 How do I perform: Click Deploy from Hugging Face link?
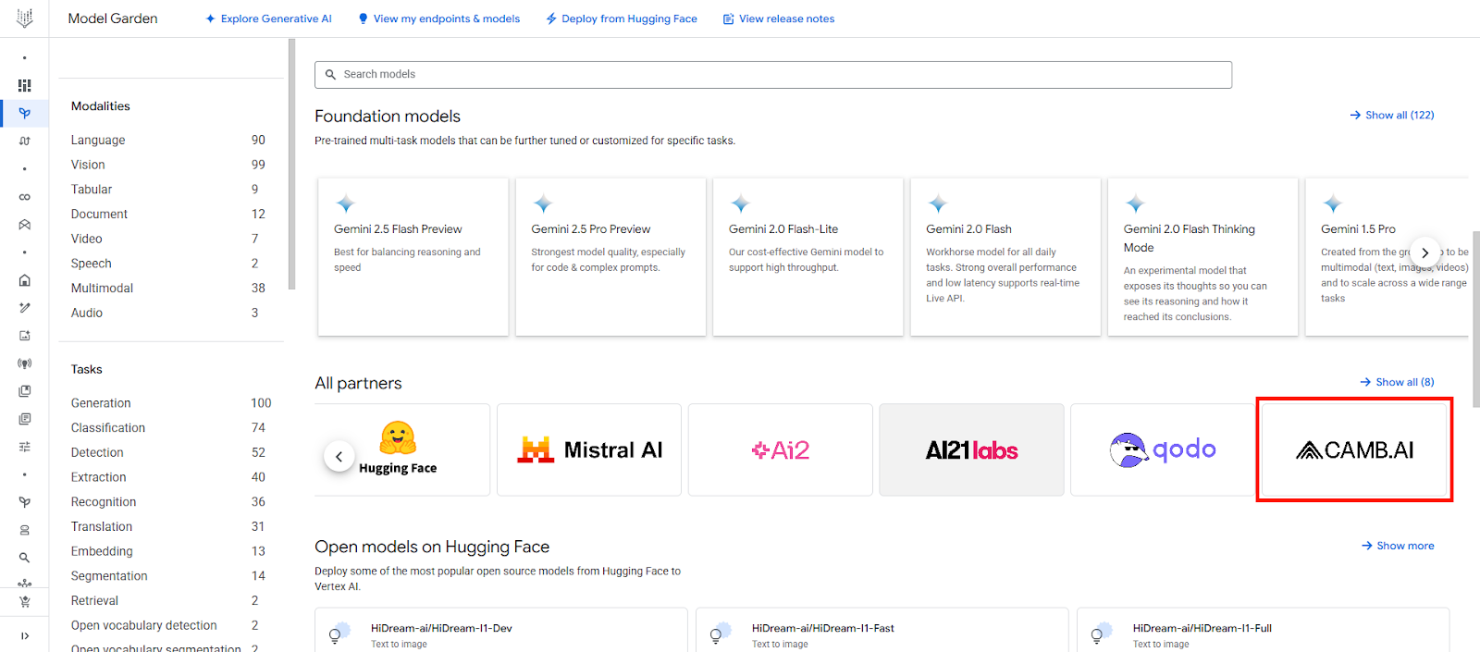pos(621,18)
